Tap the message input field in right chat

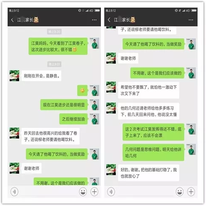click(x=145, y=192)
